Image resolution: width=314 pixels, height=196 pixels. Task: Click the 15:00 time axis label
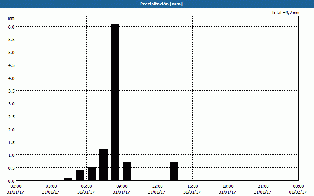tap(192, 187)
